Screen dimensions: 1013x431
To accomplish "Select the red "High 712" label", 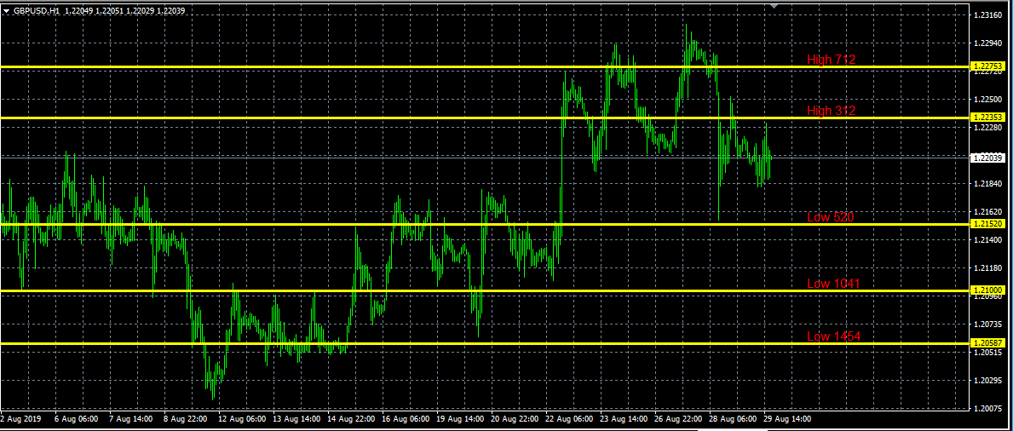I will (831, 60).
